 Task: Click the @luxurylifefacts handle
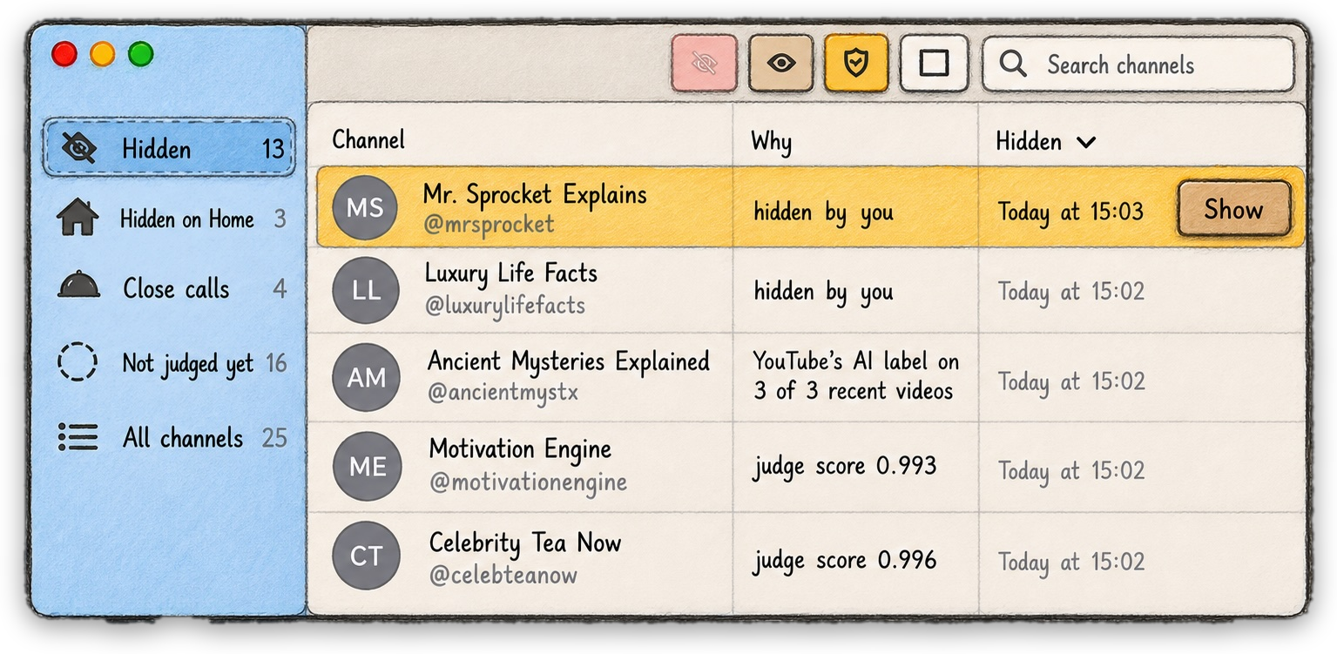tap(505, 306)
